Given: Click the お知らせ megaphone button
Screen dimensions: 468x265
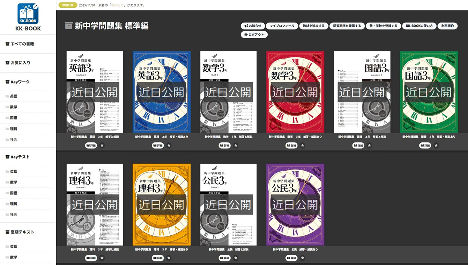Looking at the screenshot, I should (253, 26).
